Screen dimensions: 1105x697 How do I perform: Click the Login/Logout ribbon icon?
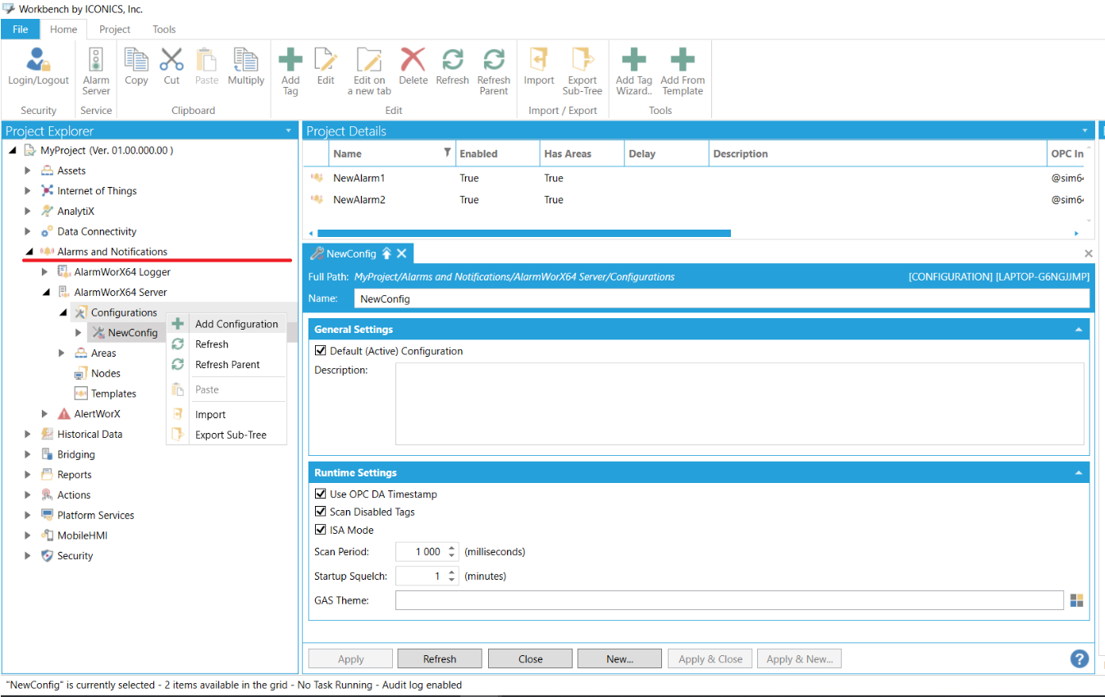click(39, 61)
